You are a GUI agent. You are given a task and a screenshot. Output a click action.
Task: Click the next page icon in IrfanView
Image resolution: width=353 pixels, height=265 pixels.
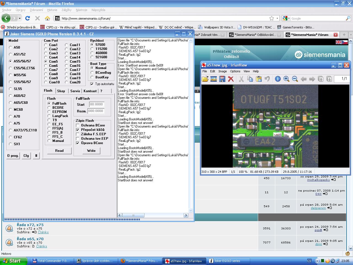point(329,79)
